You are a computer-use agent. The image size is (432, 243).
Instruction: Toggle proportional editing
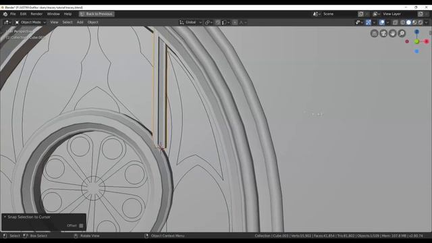click(x=235, y=22)
